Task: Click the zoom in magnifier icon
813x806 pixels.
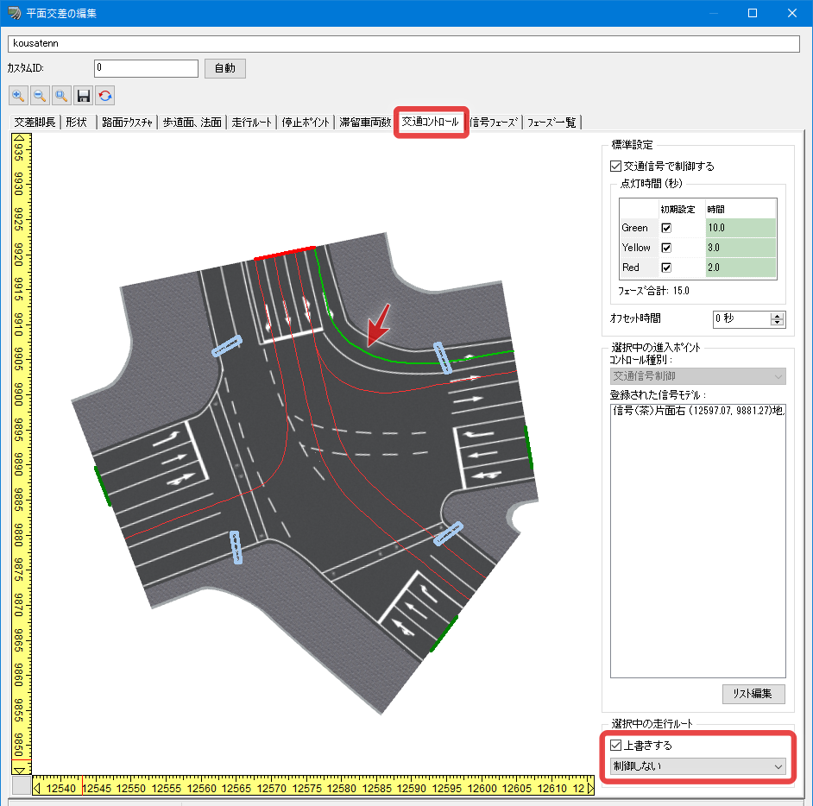Action: (18, 96)
